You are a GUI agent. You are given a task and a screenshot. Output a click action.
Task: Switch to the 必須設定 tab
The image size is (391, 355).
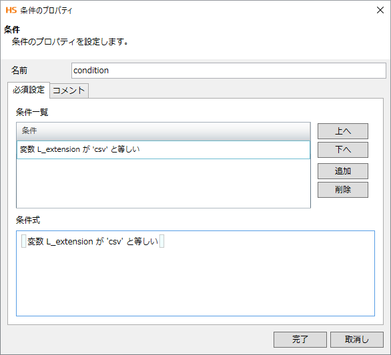29,90
